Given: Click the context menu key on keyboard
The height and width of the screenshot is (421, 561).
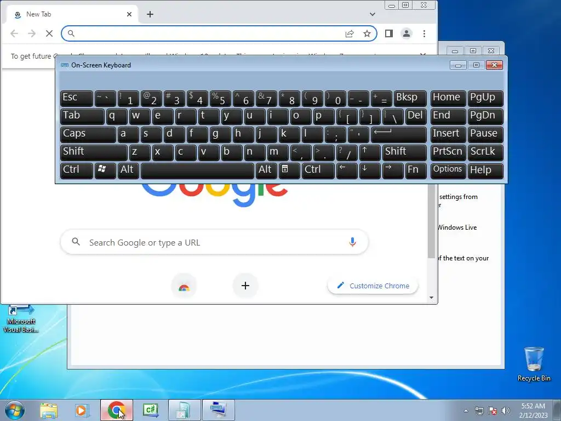Looking at the screenshot, I should tap(289, 170).
